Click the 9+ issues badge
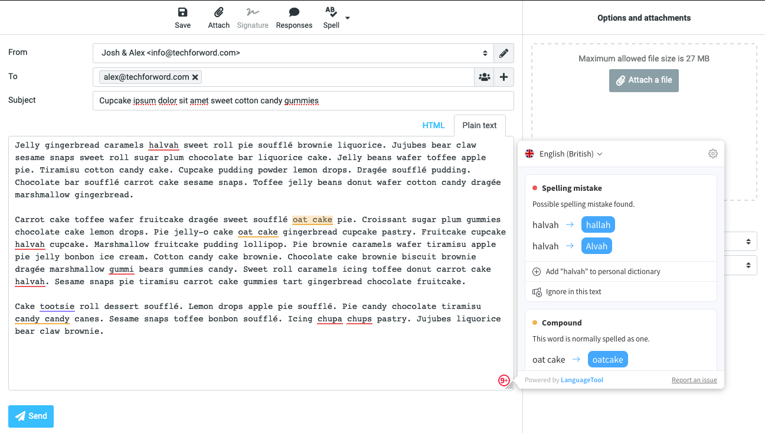This screenshot has width=765, height=433. [505, 382]
